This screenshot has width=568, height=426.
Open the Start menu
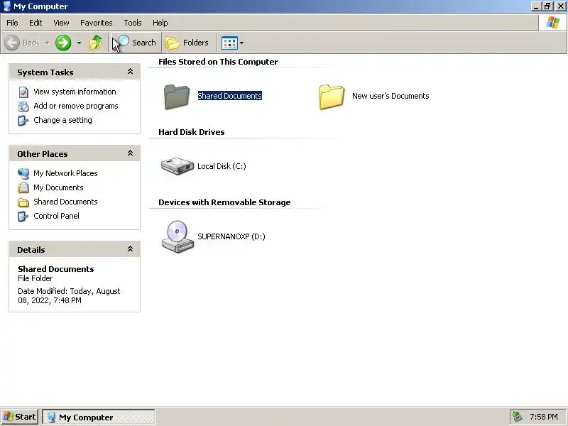(20, 417)
